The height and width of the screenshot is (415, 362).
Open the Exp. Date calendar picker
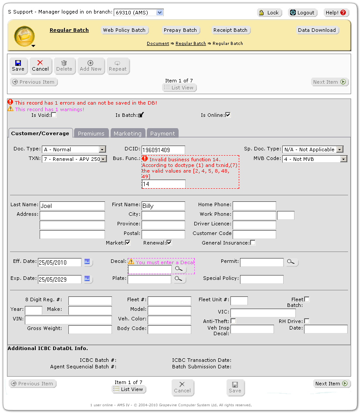coord(88,279)
